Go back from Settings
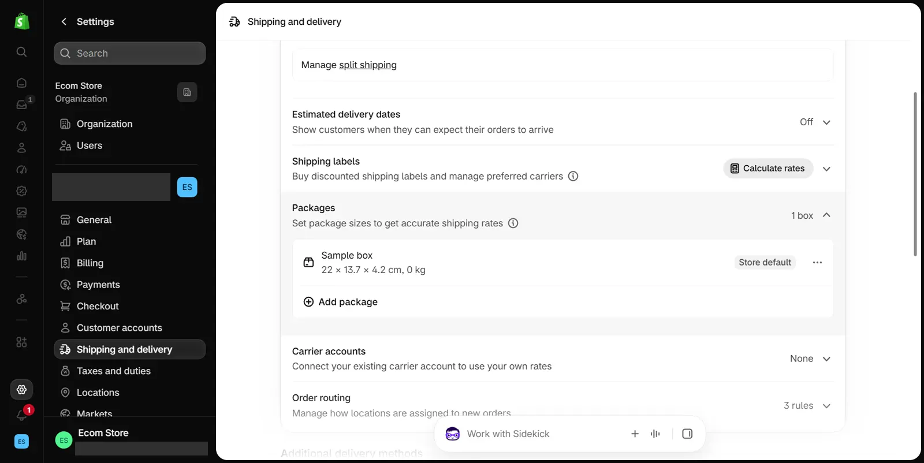 coord(64,21)
